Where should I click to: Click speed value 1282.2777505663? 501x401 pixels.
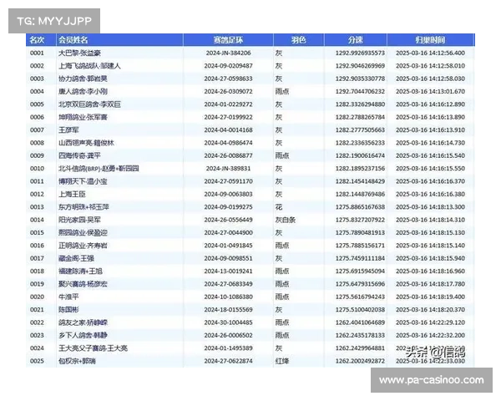coord(360,130)
